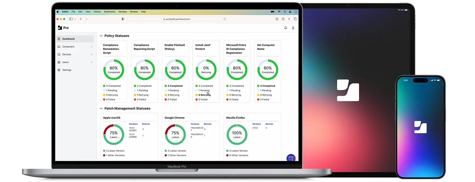Viewport: 475px width, 182px height.
Task: Collapse the Policy Statuses section
Action: (x=101, y=36)
